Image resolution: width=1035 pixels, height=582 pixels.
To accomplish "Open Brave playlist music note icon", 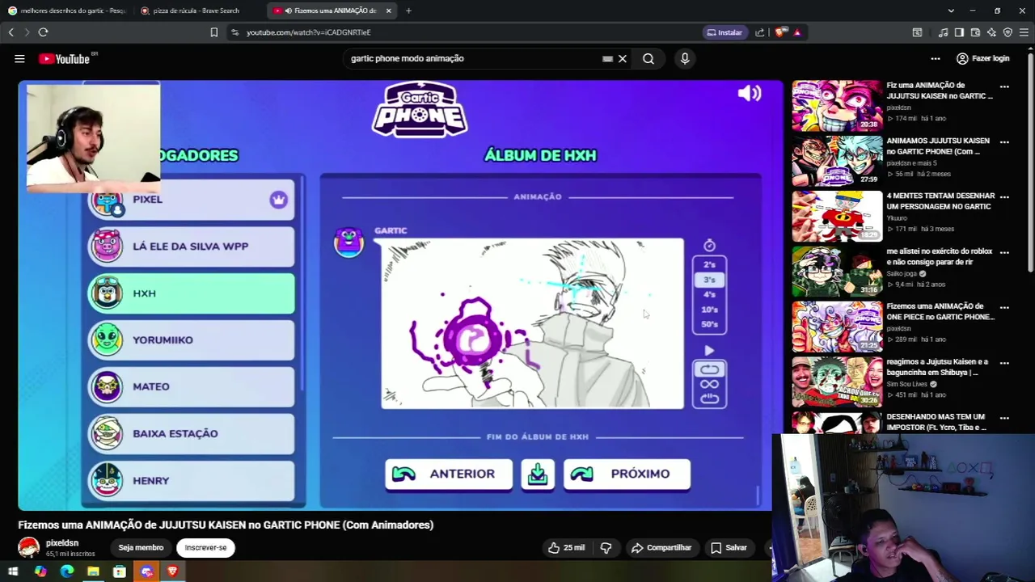I will pos(943,32).
